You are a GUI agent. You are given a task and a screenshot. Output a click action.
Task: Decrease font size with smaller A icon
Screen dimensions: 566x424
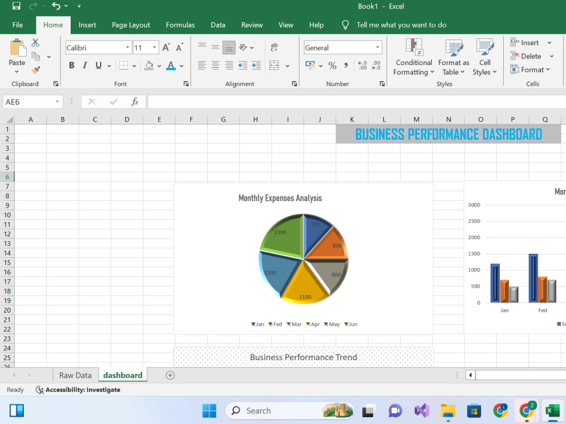pyautogui.click(x=179, y=47)
